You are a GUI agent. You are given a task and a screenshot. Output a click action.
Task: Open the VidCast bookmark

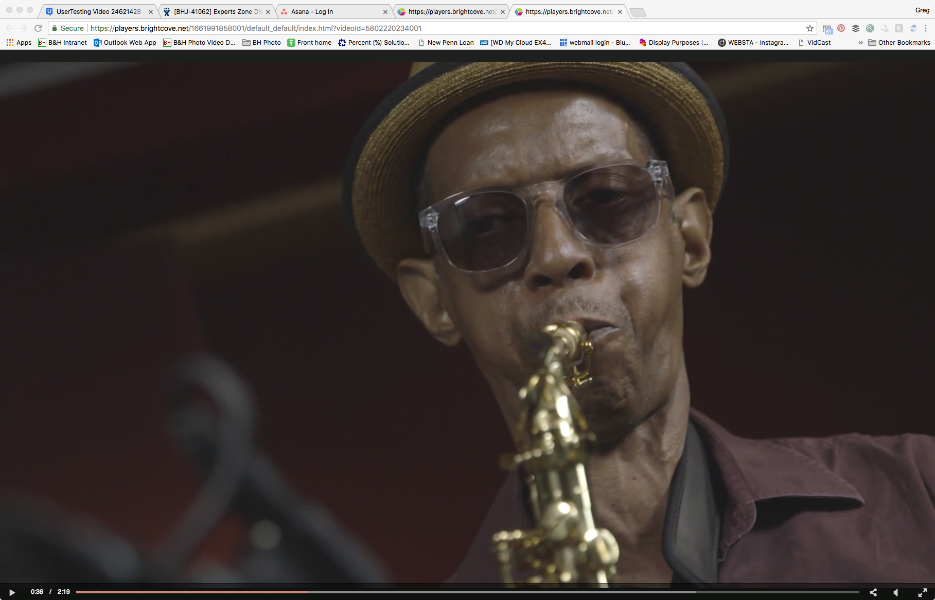click(x=814, y=43)
